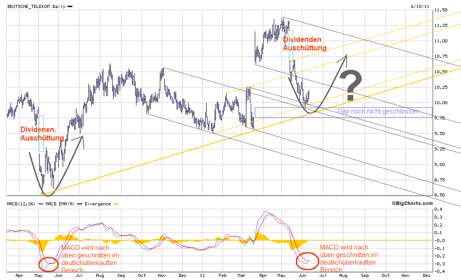Select the Divergence legend label
Image resolution: width=461 pixels, height=280 pixels.
[x=98, y=204]
